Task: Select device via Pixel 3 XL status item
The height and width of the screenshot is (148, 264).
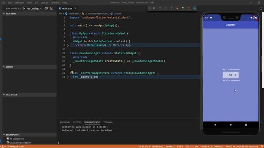Action: [x=242, y=146]
